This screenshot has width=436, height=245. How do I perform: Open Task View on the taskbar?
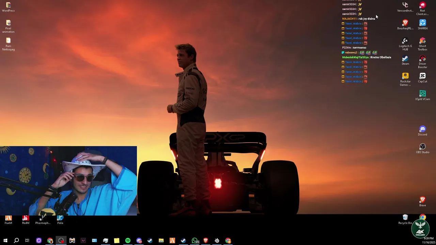click(x=27, y=241)
